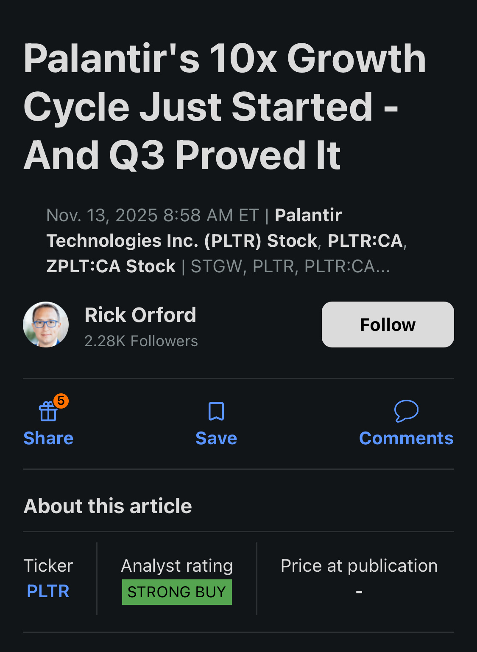The height and width of the screenshot is (652, 477).
Task: Open the Rick Orford author name link
Action: [140, 315]
